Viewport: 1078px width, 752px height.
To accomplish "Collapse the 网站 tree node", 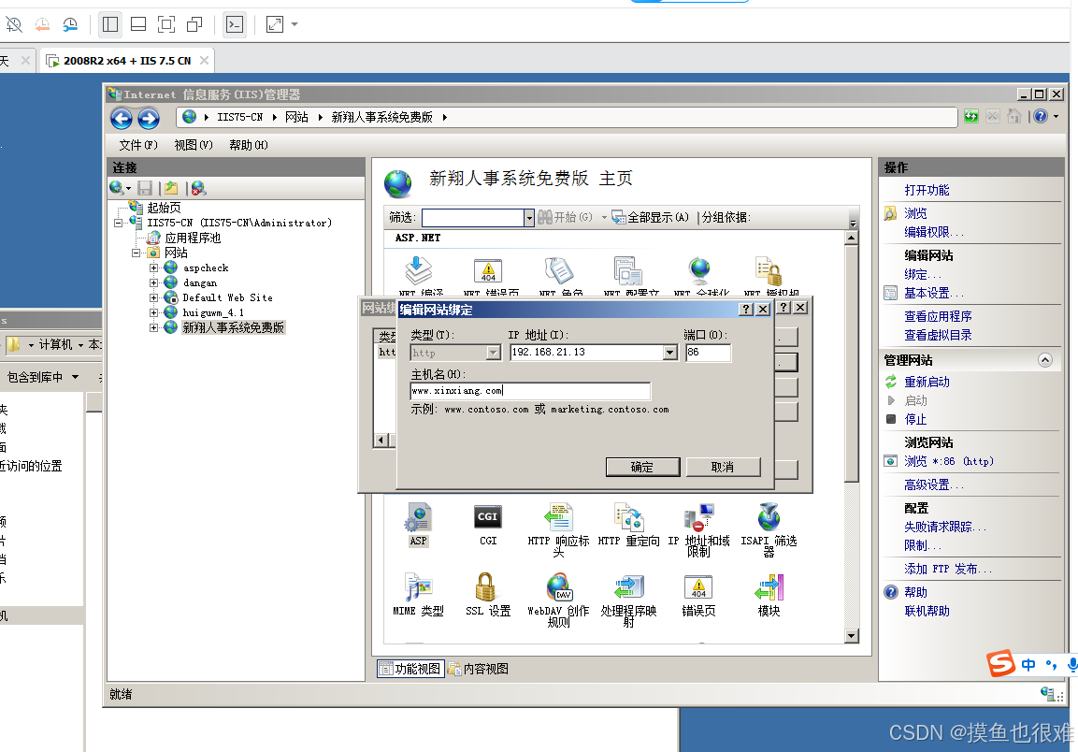I will tap(136, 253).
